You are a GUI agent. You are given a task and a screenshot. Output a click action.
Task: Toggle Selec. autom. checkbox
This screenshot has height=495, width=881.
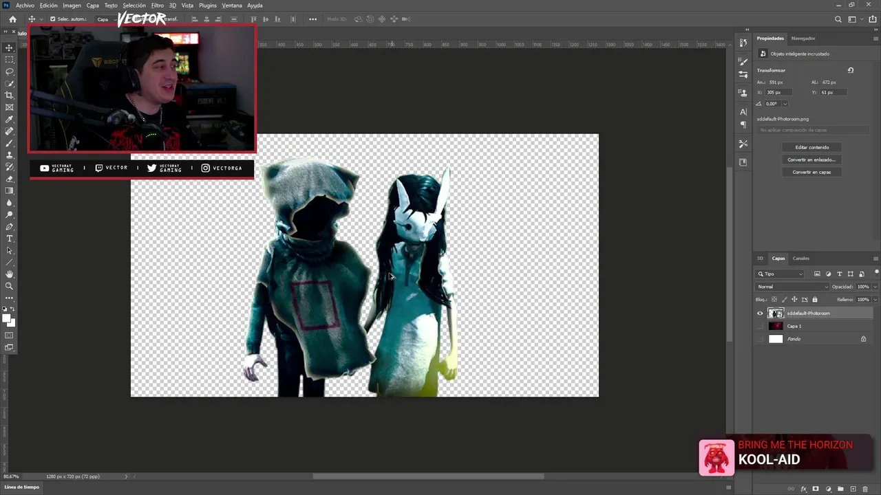point(53,19)
